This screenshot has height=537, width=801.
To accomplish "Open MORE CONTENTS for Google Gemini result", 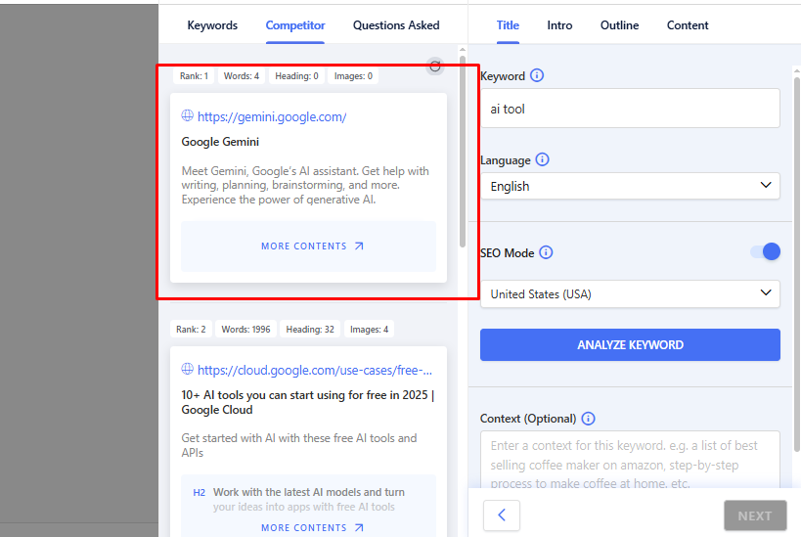I will (309, 246).
